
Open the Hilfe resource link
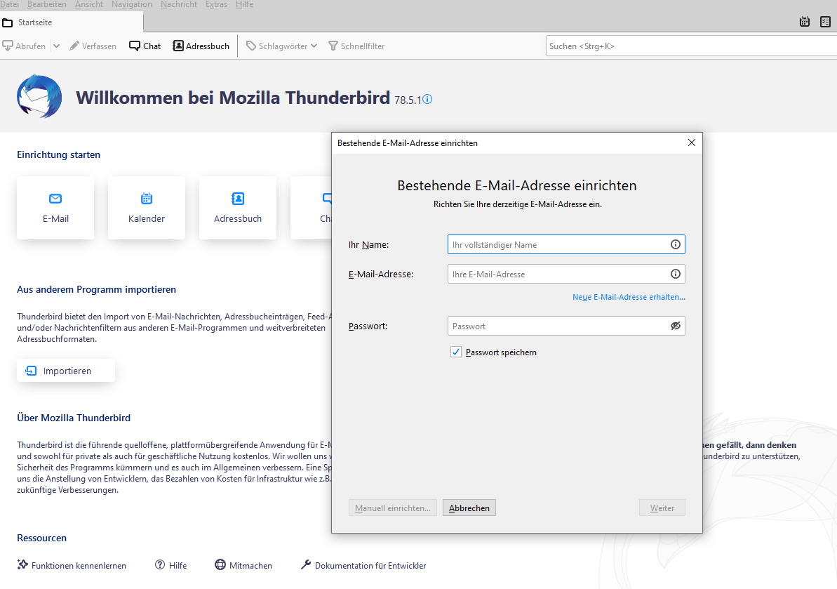click(x=170, y=565)
